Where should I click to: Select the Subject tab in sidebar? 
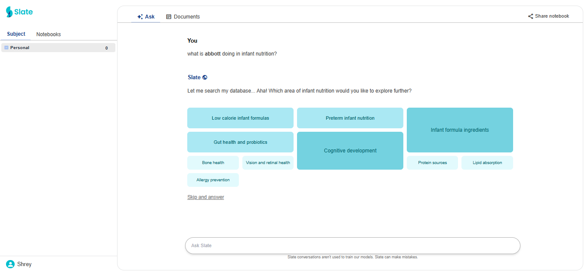pyautogui.click(x=16, y=34)
